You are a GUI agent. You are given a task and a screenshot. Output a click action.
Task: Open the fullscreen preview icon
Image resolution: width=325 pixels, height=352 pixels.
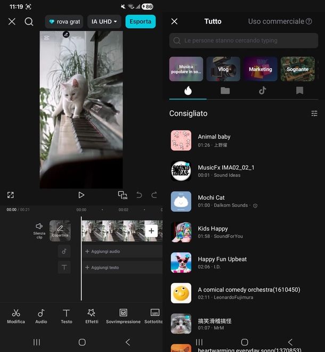click(x=10, y=195)
